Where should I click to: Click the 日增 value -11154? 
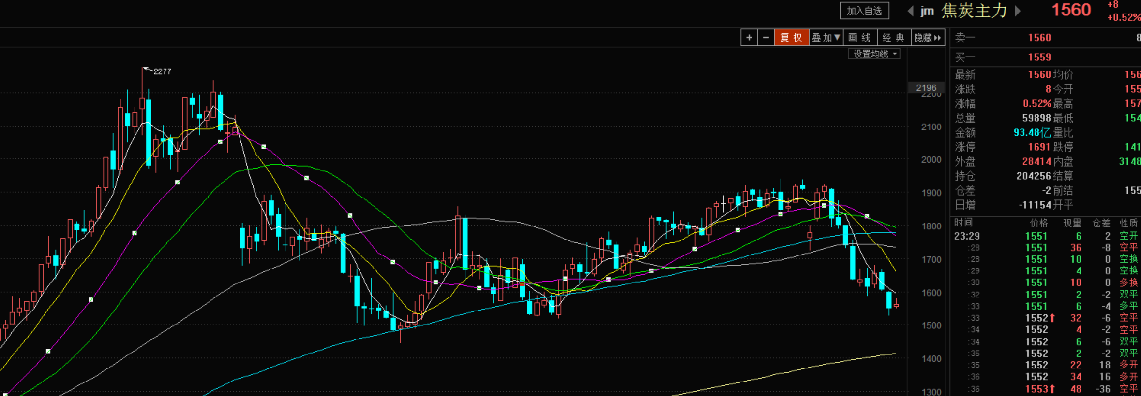click(1035, 205)
